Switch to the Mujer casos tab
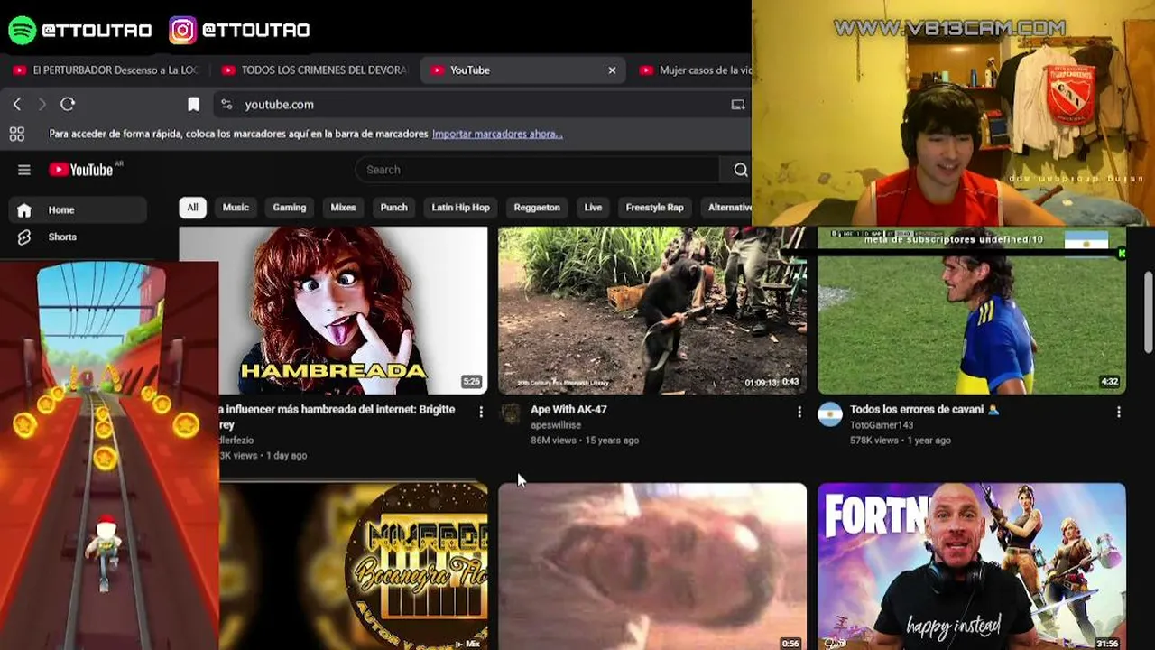Viewport: 1155px width, 650px height. click(695, 70)
